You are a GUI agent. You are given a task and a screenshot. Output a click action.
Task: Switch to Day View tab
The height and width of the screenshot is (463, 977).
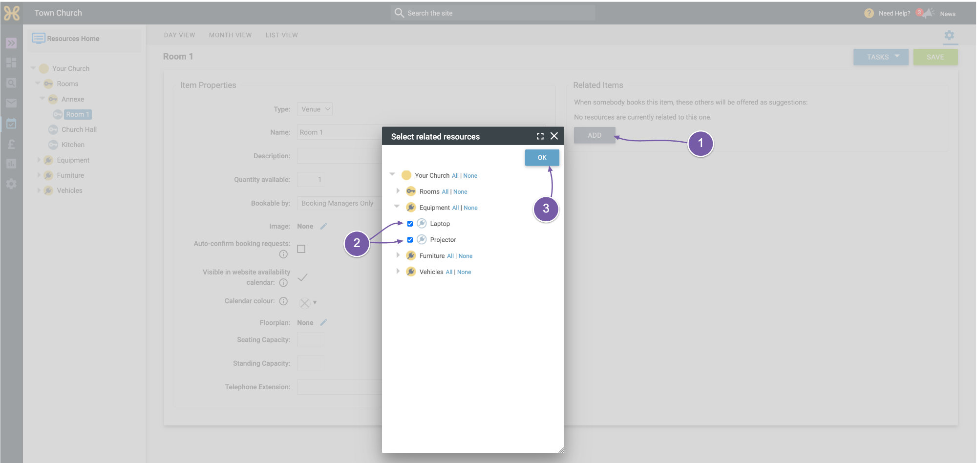179,35
